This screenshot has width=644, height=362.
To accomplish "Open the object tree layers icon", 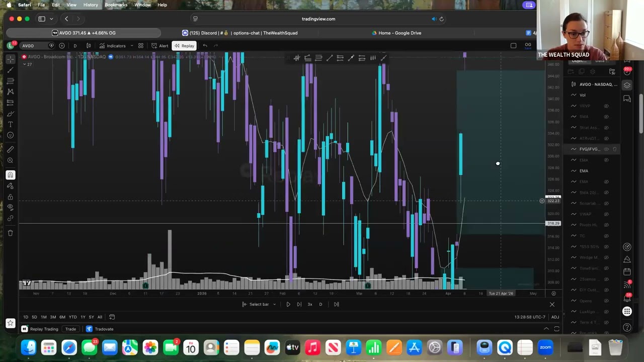I will tap(627, 85).
